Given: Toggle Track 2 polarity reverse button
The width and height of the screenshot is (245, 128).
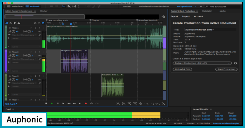Looking at the screenshot, I should click(40, 59).
